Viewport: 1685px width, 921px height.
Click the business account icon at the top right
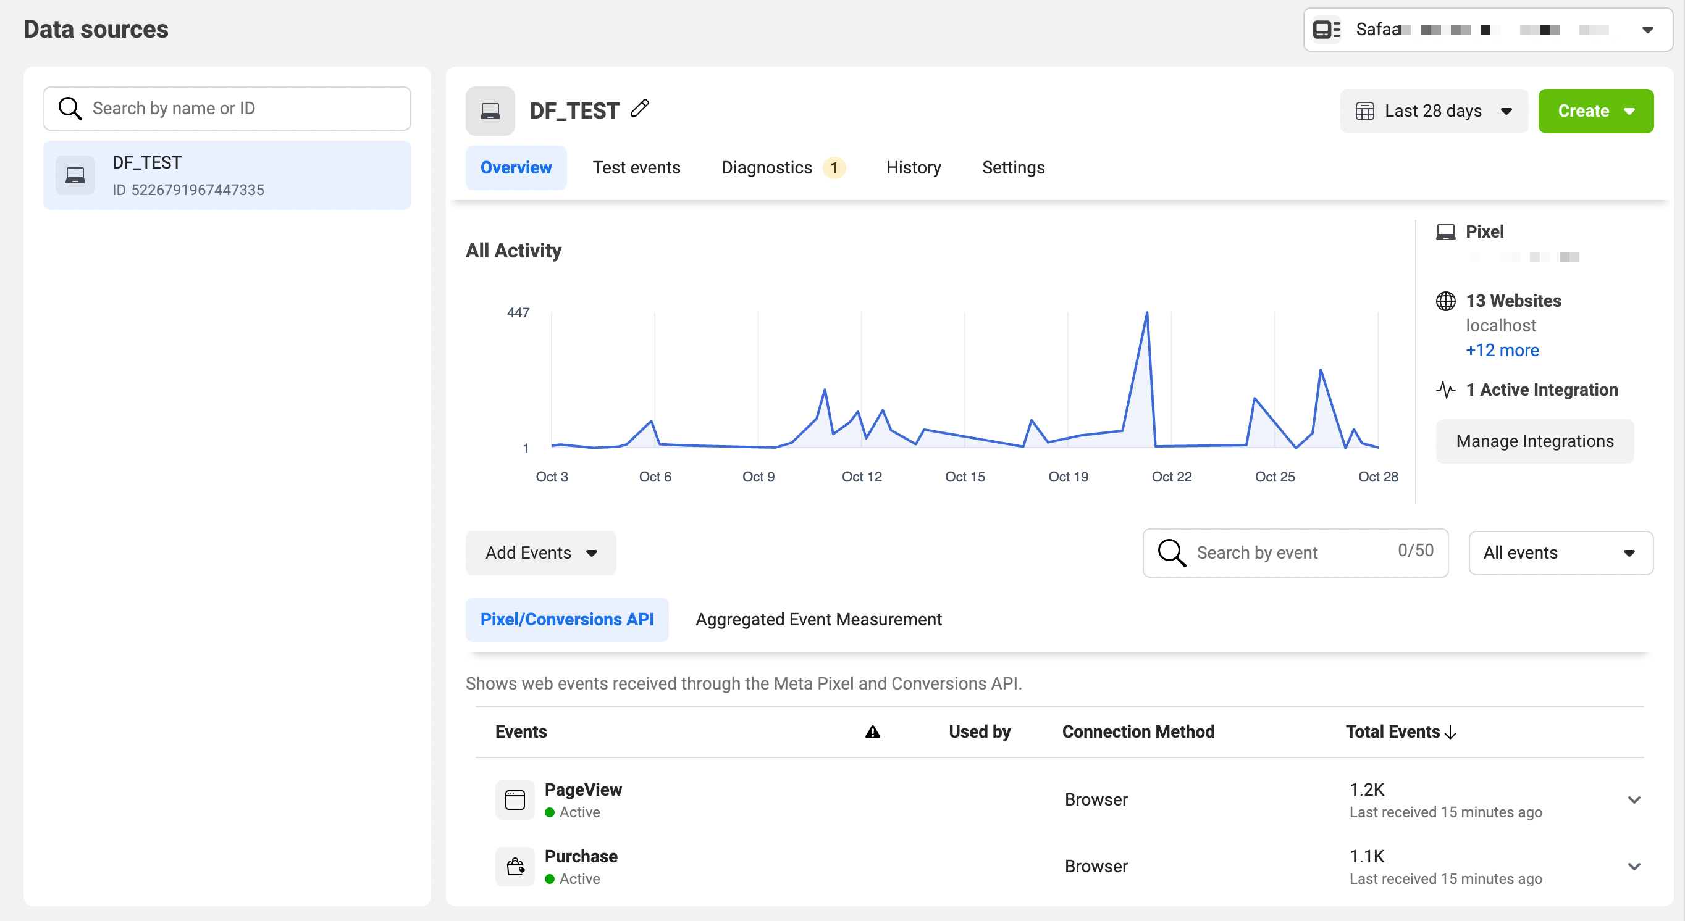(1327, 30)
